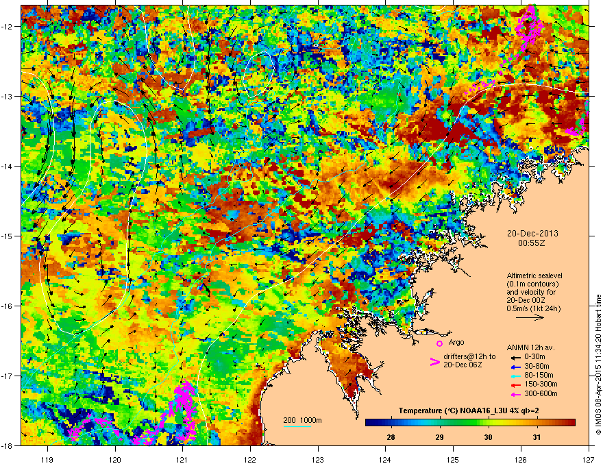Select the blue 30-80m ANMN arrow symbol
The height and width of the screenshot is (466, 603).
pos(515,367)
